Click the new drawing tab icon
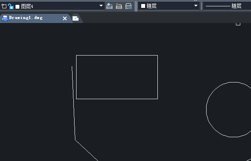This screenshot has width=251, height=161. tap(76, 18)
